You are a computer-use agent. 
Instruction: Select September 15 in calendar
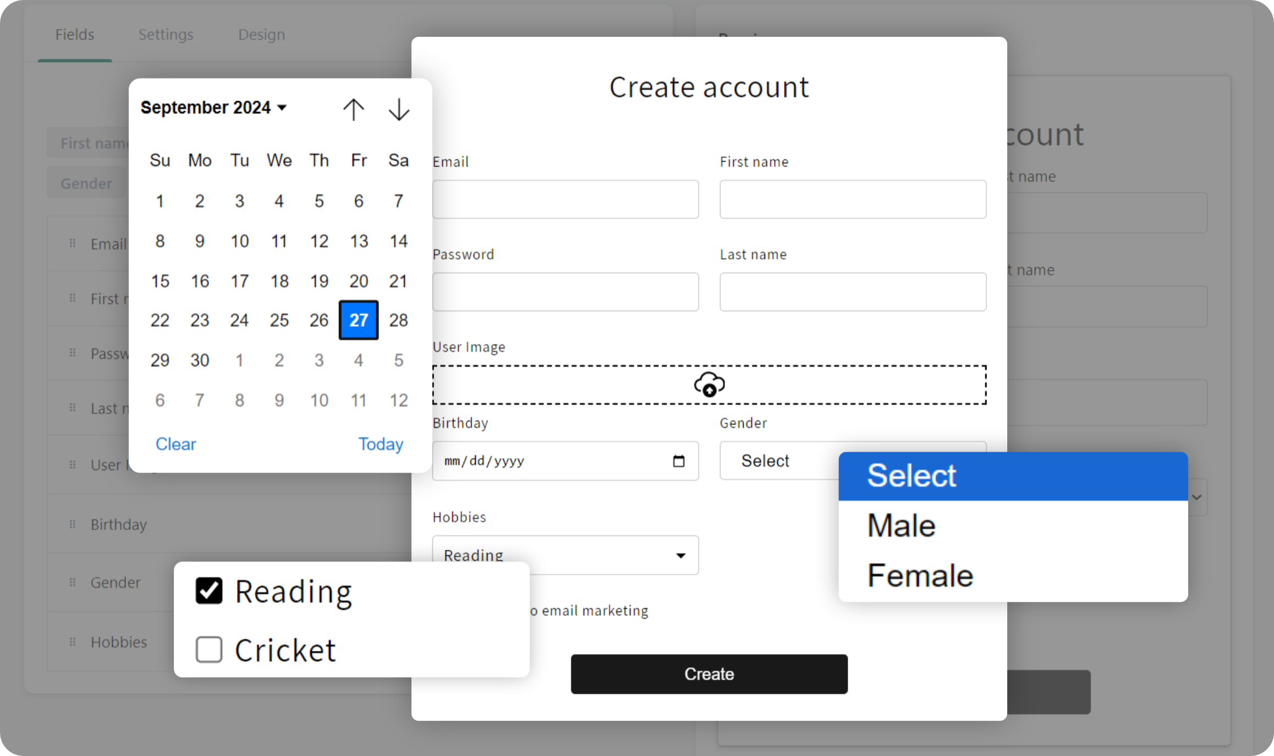tap(160, 281)
